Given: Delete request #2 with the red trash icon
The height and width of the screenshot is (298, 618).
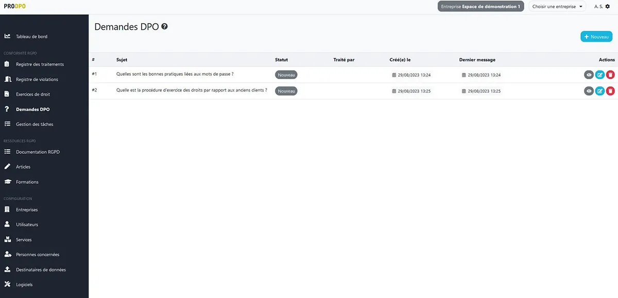Looking at the screenshot, I should 610,91.
